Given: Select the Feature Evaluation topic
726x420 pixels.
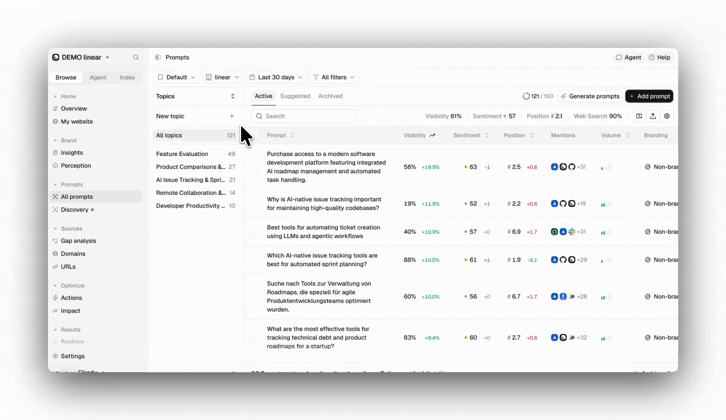Looking at the screenshot, I should click(196, 154).
